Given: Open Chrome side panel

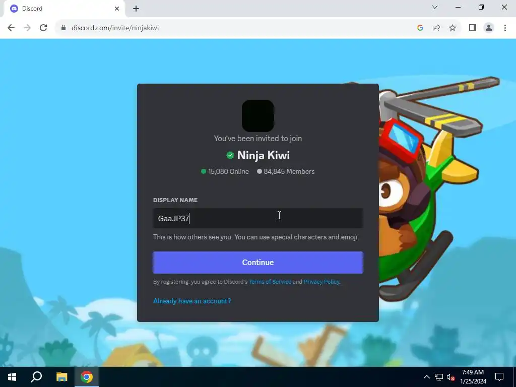Looking at the screenshot, I should pyautogui.click(x=473, y=28).
